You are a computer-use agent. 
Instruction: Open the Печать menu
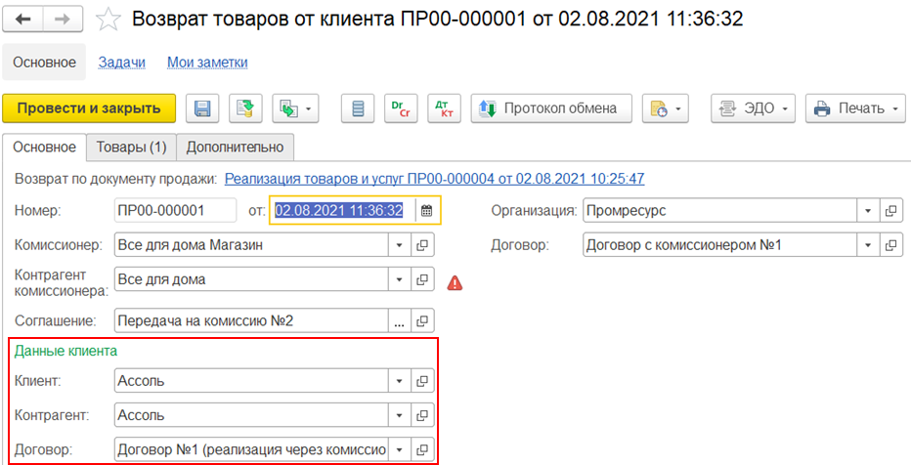click(x=855, y=108)
